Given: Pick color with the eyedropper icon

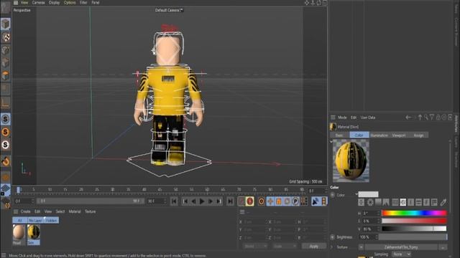Looking at the screenshot, I should (443, 202).
